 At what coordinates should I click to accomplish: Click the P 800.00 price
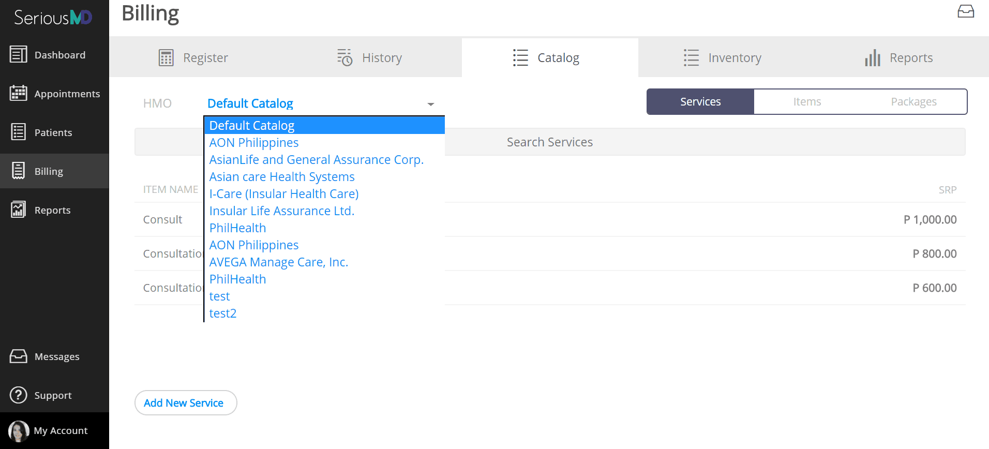click(x=935, y=253)
